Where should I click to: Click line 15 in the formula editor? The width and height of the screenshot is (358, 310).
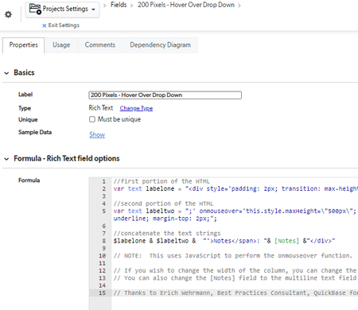click(235, 293)
